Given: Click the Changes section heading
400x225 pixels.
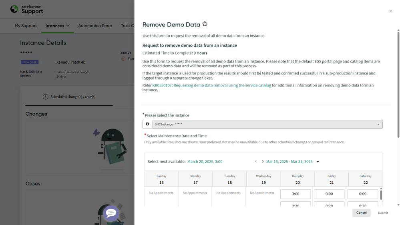Looking at the screenshot, I should click(36, 114).
